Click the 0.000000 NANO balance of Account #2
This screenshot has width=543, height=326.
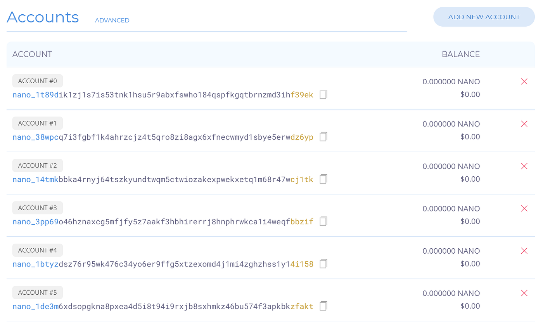(451, 166)
